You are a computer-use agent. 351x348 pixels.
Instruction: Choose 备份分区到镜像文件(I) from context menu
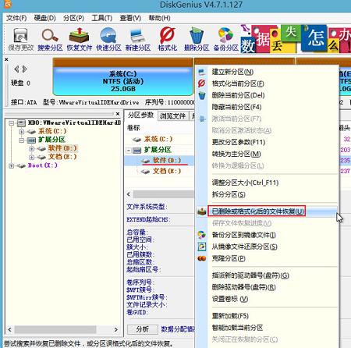coord(268,235)
